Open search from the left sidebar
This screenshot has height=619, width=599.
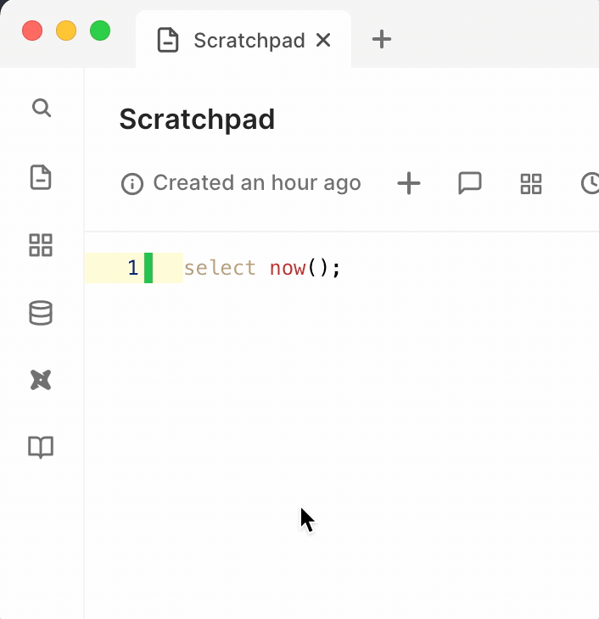(x=41, y=108)
